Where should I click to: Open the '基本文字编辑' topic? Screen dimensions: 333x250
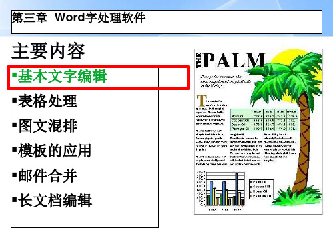pyautogui.click(x=62, y=76)
